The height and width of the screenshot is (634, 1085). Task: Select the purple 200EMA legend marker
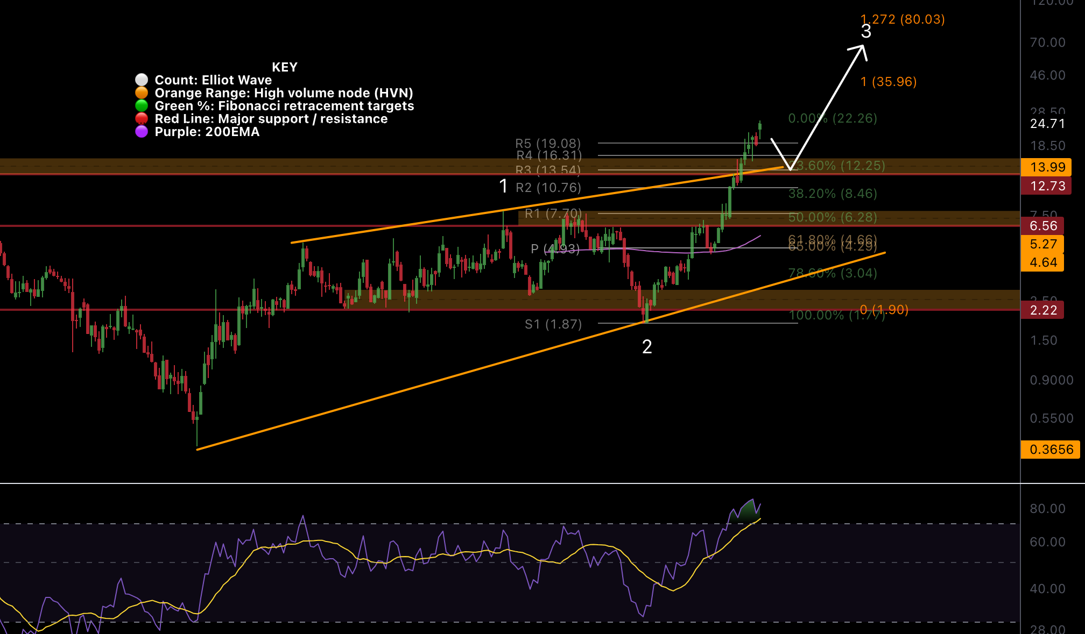[142, 131]
